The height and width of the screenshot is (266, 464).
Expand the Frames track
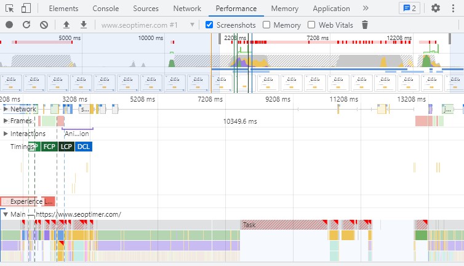(x=6, y=121)
